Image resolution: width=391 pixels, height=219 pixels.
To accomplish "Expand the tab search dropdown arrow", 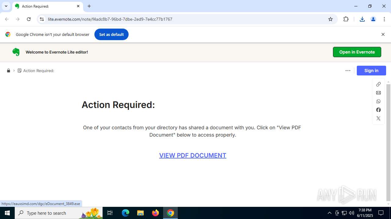I will (6, 6).
